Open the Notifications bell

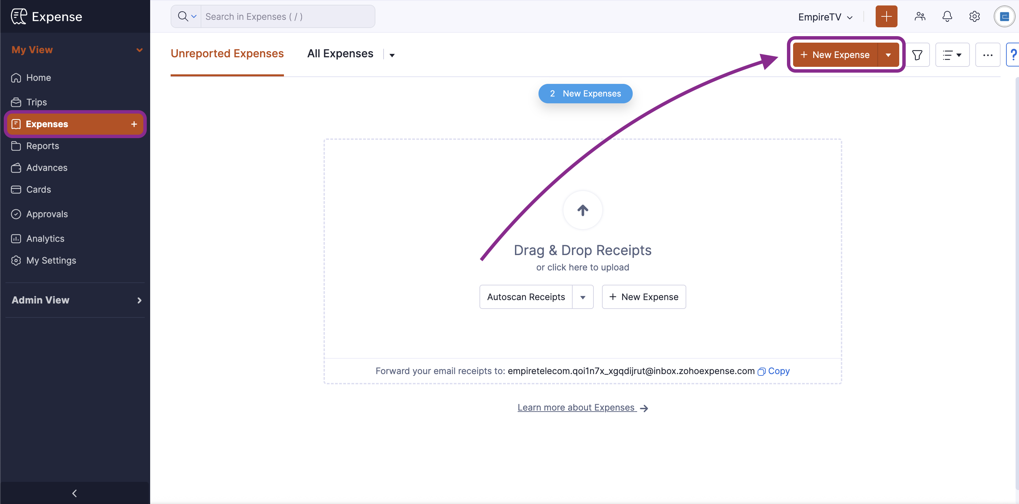click(947, 16)
